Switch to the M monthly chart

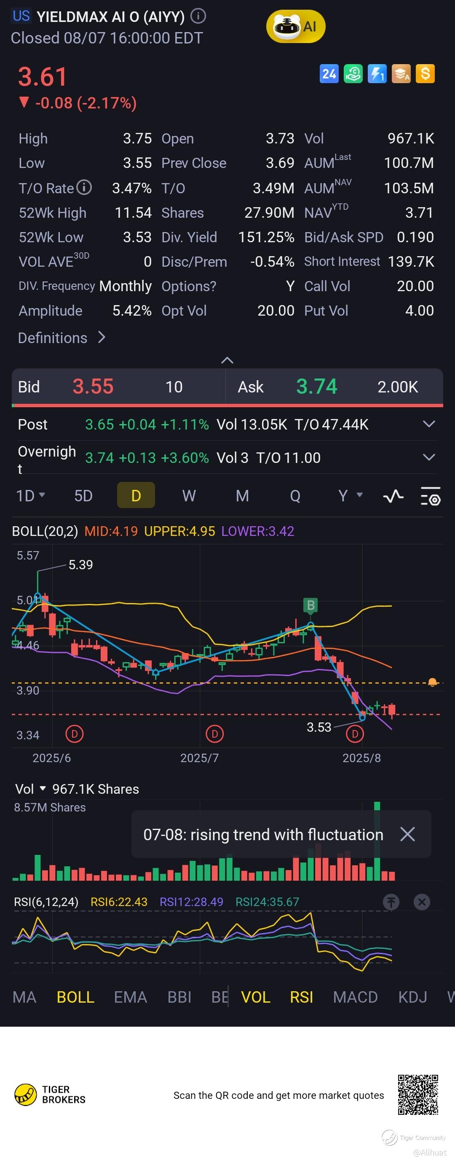243,496
